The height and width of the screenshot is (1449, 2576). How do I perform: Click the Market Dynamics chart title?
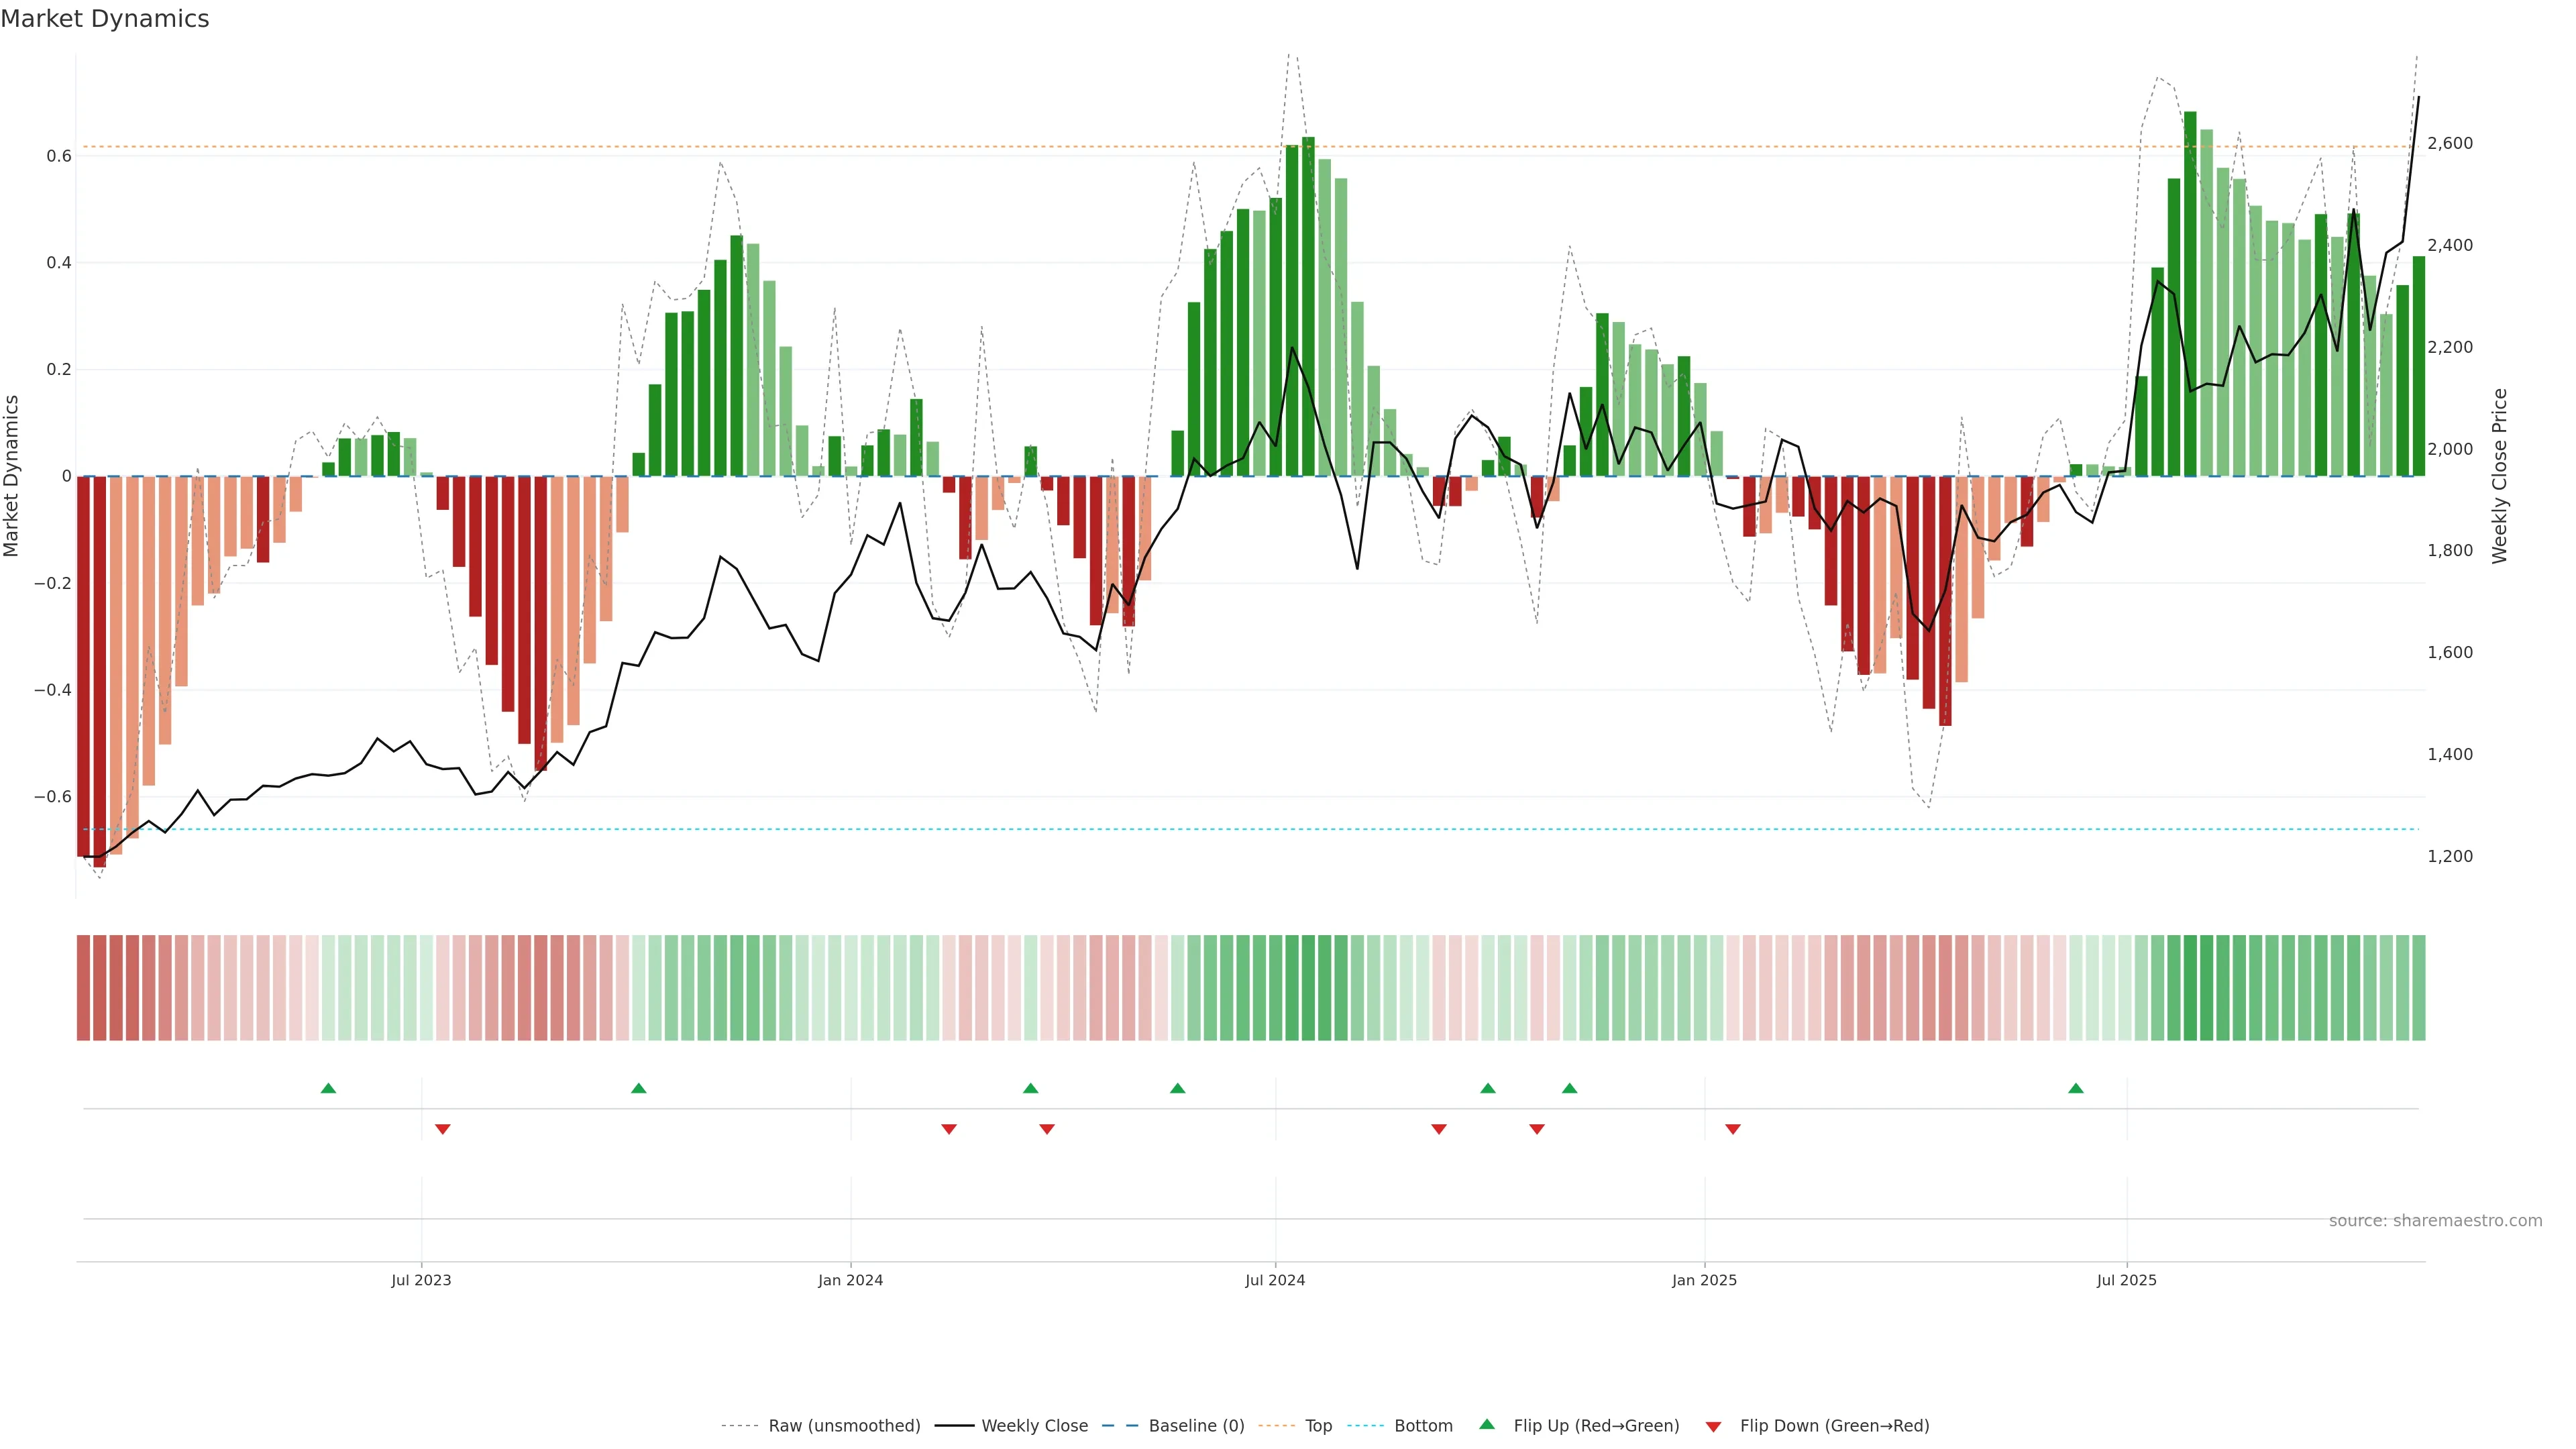tap(105, 19)
